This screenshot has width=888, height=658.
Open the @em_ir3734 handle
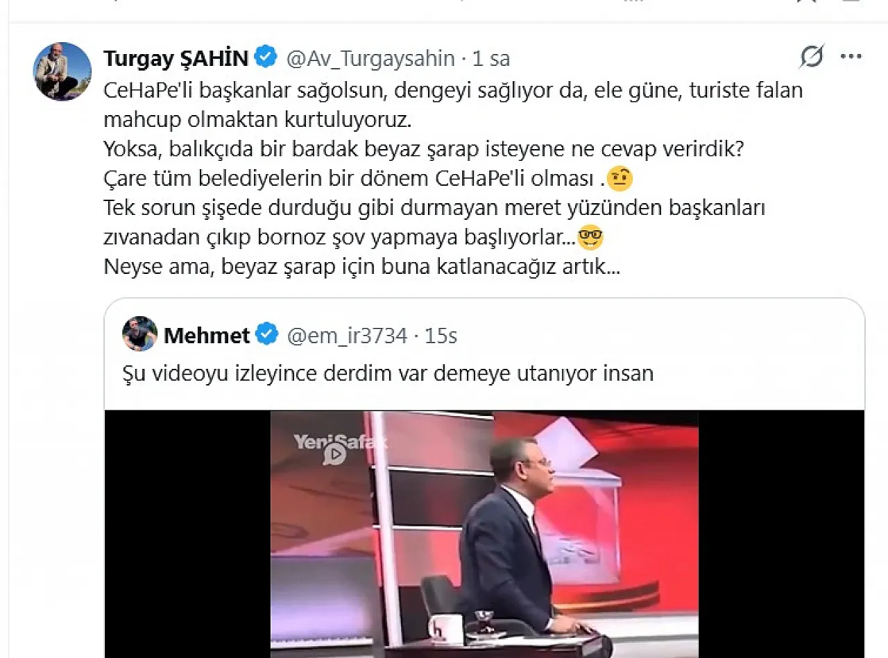coord(348,336)
